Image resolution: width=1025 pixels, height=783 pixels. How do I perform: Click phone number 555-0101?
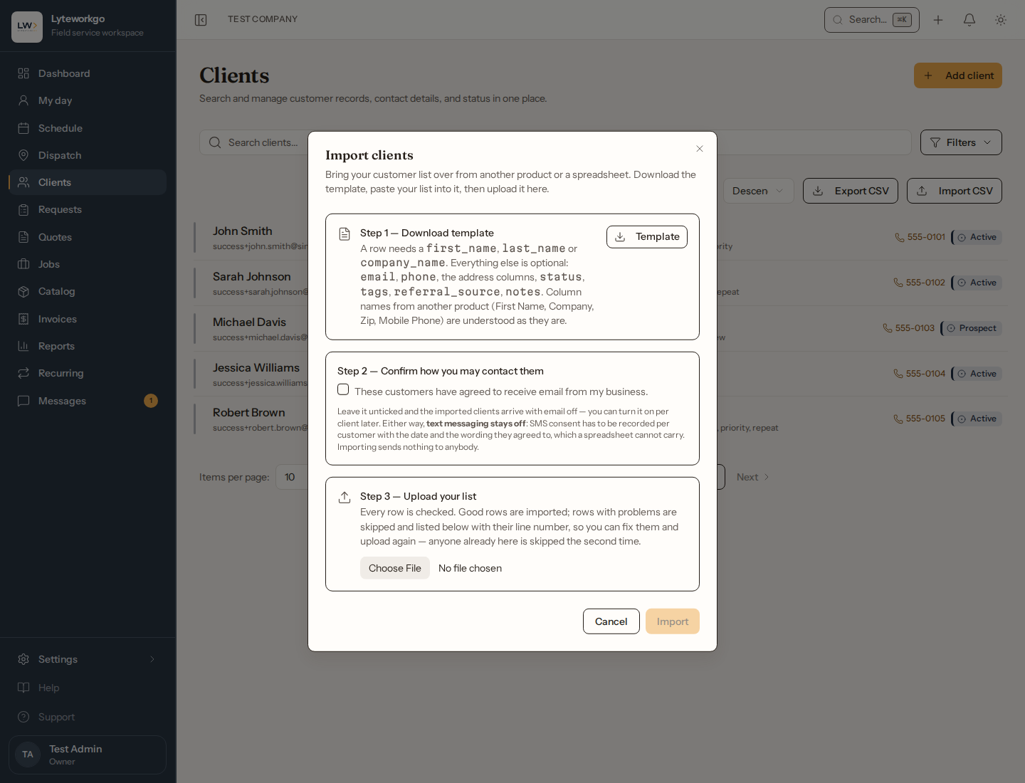[x=926, y=237]
